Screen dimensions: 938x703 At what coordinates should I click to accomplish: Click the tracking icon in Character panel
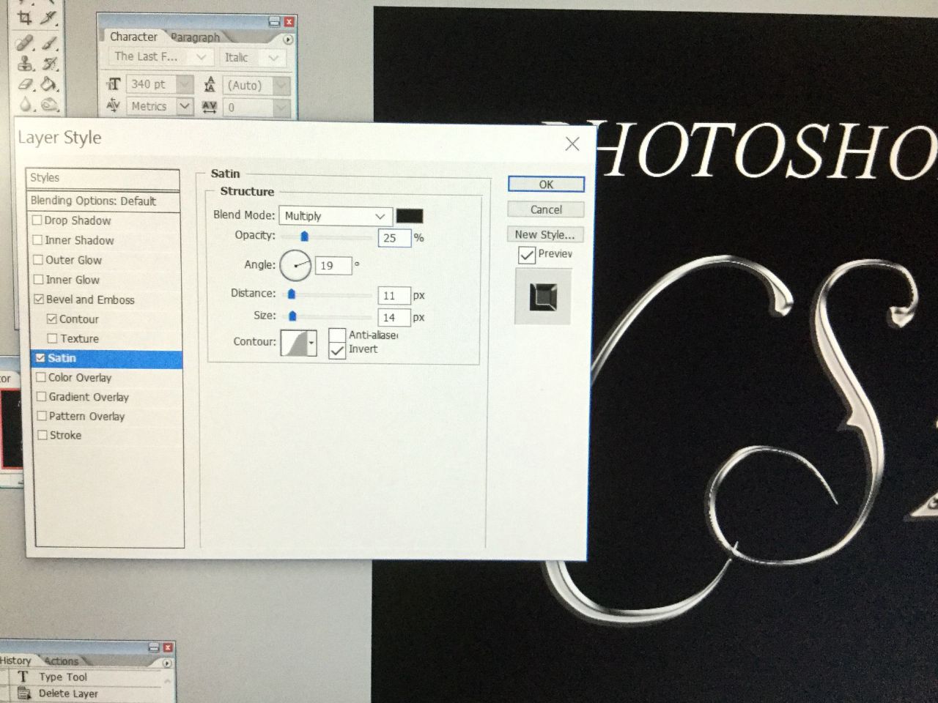click(x=210, y=107)
